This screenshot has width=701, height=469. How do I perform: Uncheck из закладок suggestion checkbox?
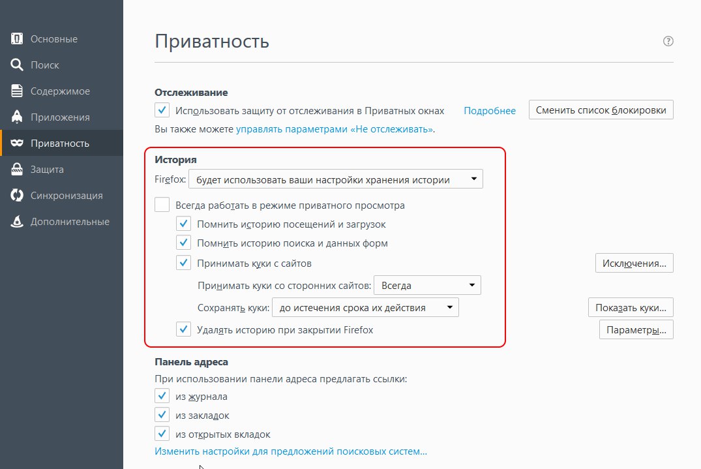click(162, 415)
